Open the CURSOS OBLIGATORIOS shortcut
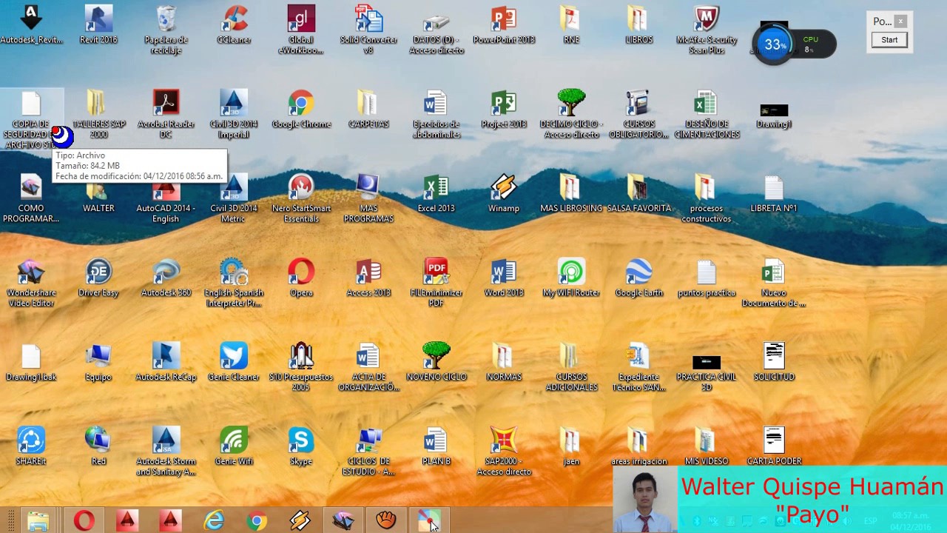Screen dimensions: 947x533 click(638, 114)
